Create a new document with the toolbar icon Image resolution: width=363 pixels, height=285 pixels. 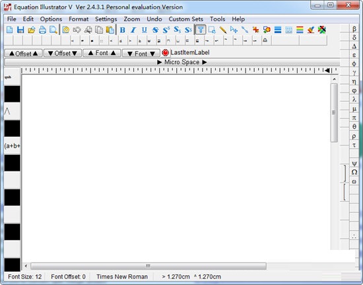(x=10, y=30)
